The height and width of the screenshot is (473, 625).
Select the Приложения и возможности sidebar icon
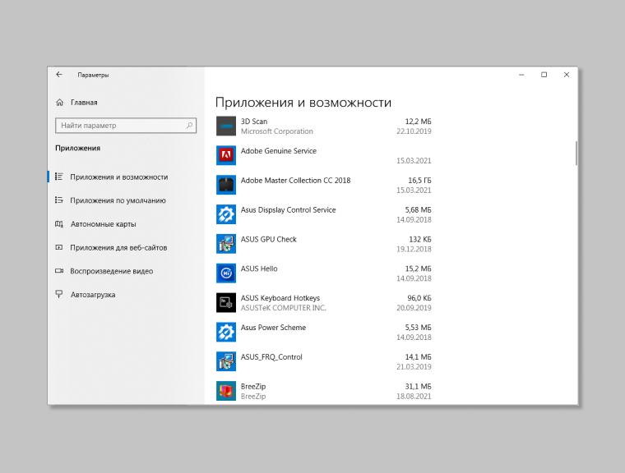[59, 177]
